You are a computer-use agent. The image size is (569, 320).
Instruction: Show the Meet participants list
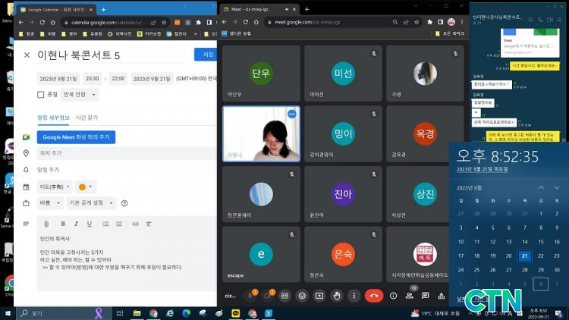point(410,295)
